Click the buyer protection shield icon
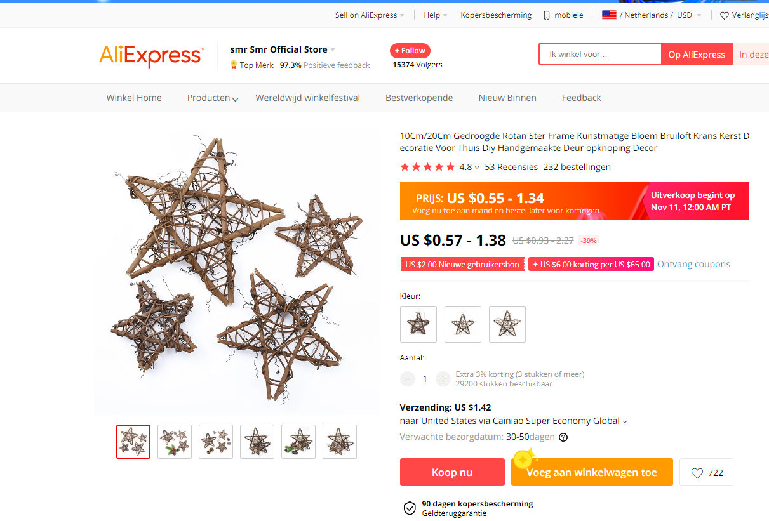This screenshot has width=769, height=521. click(410, 508)
